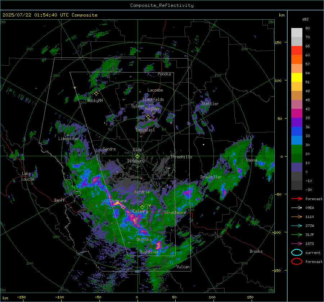
Task: Click the 2025/07/22 01:54:40 UTC timestamp
Action: click(50, 15)
